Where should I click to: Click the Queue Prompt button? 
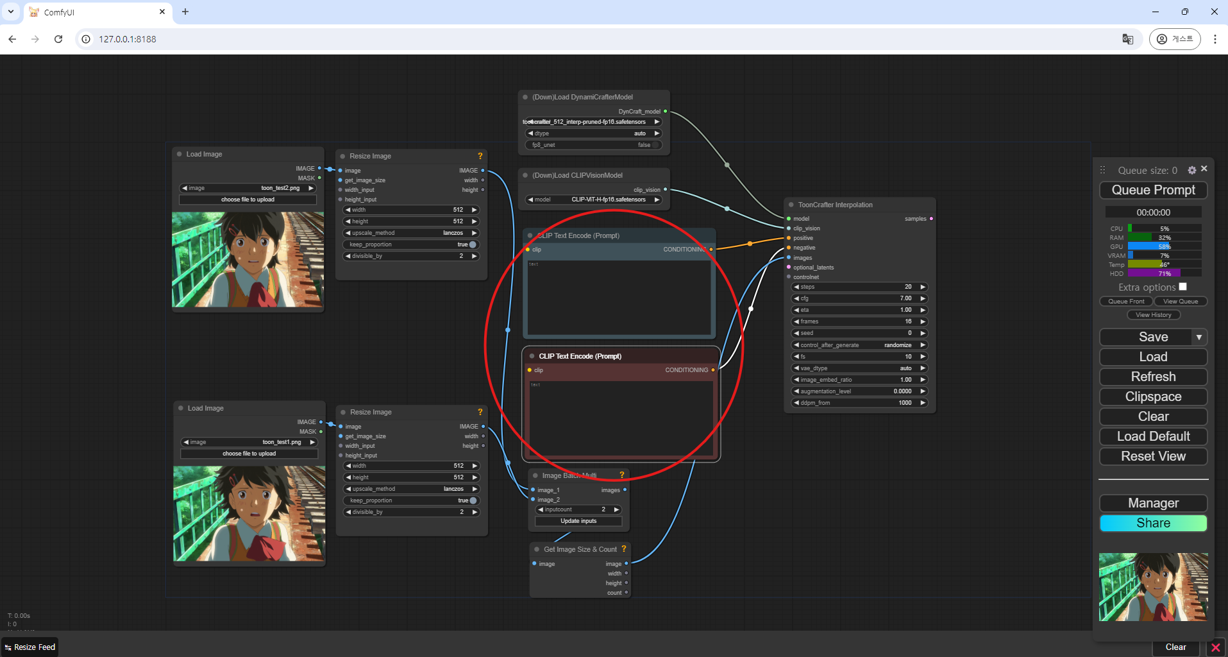pyautogui.click(x=1153, y=190)
